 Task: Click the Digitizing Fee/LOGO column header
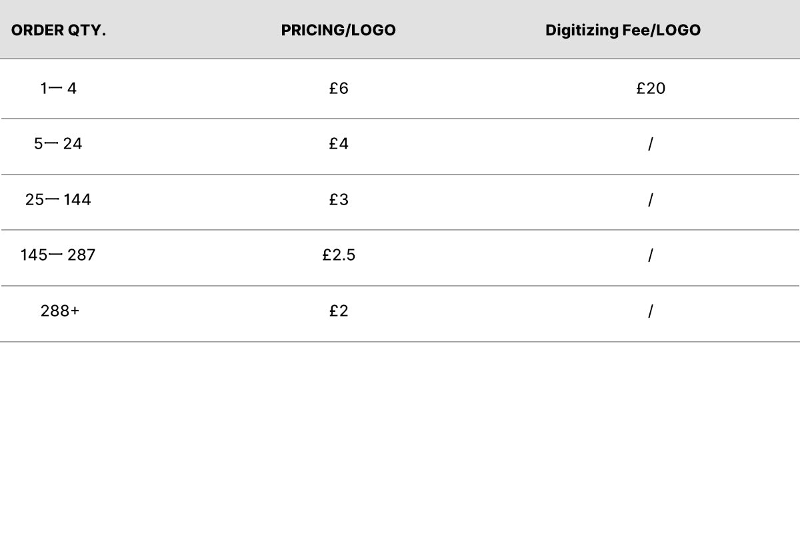coord(623,31)
